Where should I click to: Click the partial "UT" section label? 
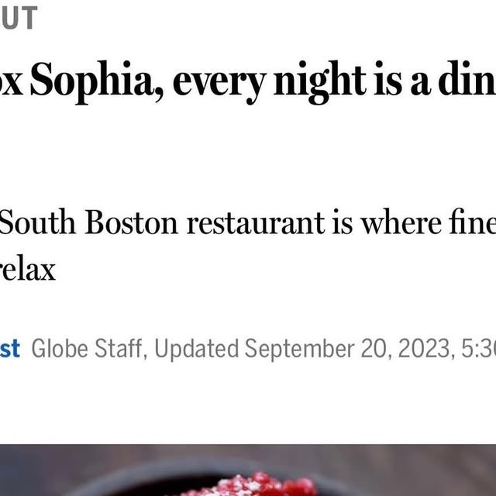tap(18, 17)
